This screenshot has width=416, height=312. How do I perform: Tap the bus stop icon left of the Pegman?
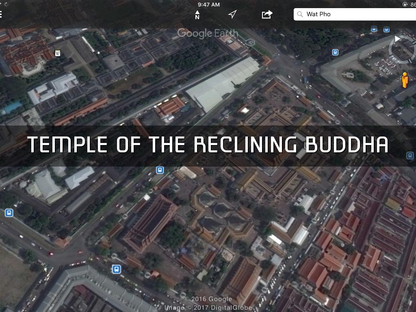(x=335, y=52)
